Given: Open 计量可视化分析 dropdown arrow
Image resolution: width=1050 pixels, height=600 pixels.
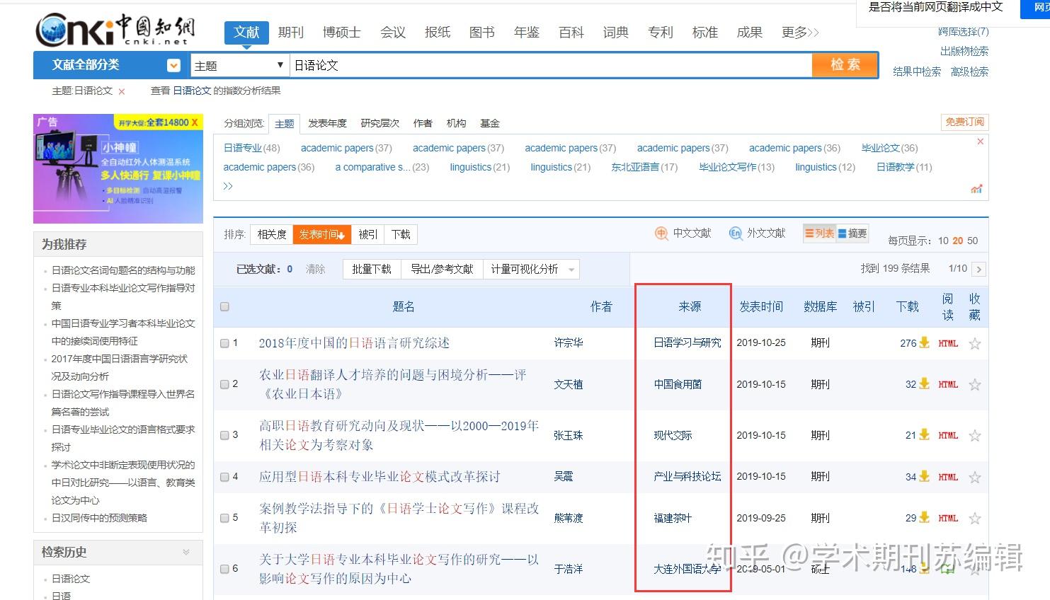Looking at the screenshot, I should click(x=571, y=270).
